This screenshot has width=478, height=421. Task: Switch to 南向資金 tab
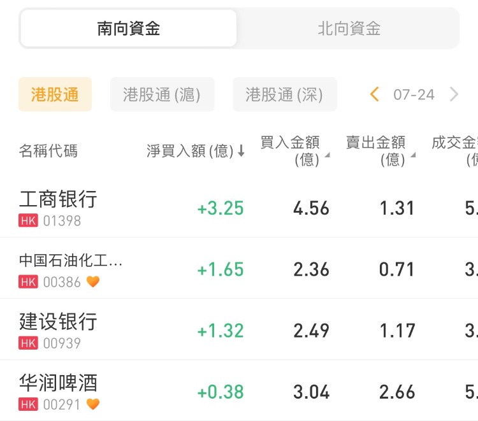(x=129, y=29)
